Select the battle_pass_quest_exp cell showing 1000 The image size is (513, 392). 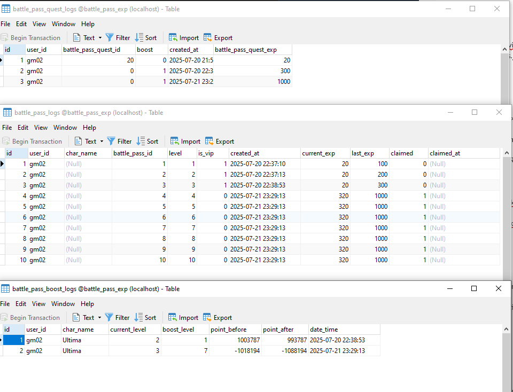[252, 82]
